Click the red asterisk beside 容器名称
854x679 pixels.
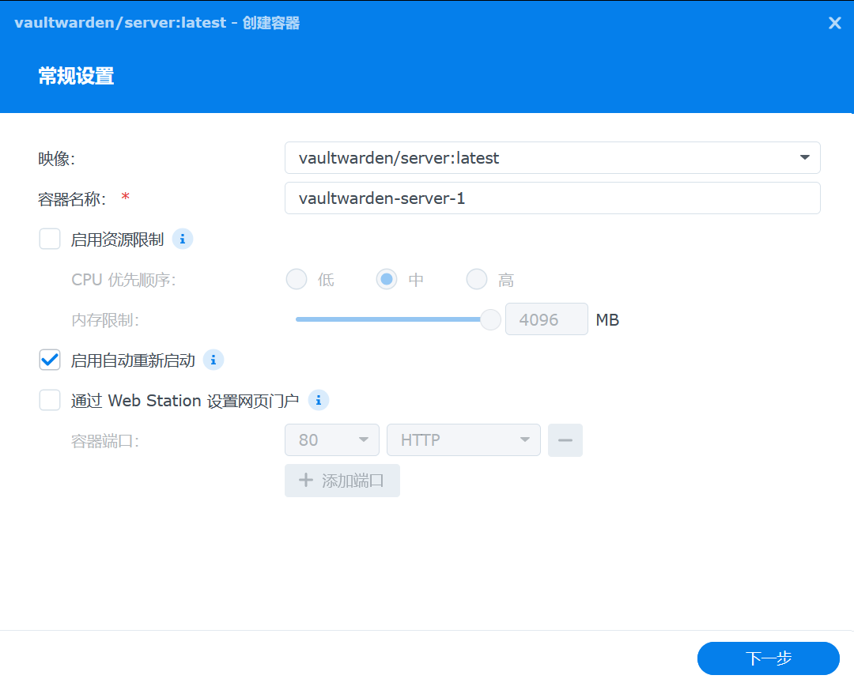click(125, 198)
